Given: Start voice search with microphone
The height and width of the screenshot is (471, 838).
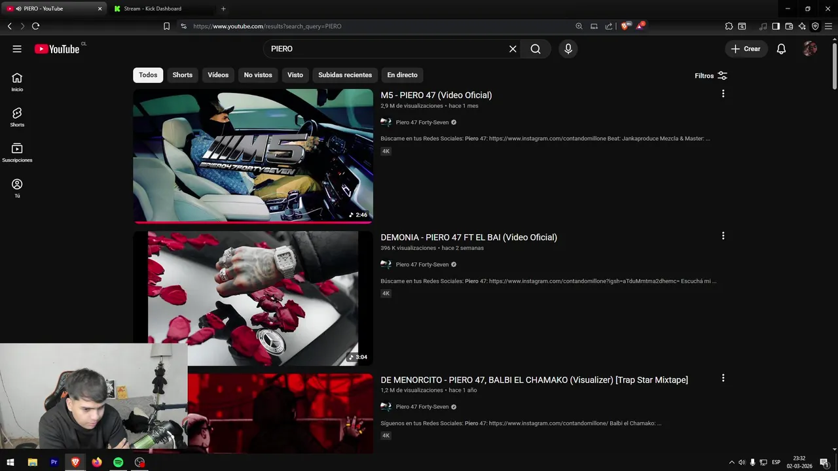Looking at the screenshot, I should tap(568, 49).
